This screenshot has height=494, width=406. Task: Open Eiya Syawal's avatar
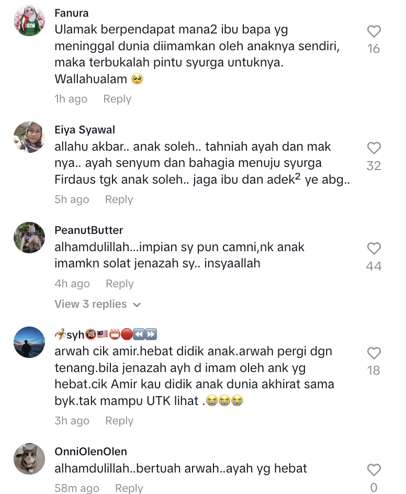tap(29, 137)
